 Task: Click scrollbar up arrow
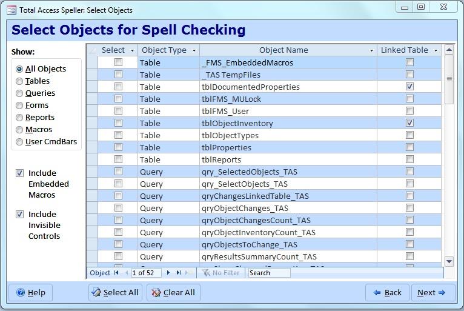(x=449, y=50)
